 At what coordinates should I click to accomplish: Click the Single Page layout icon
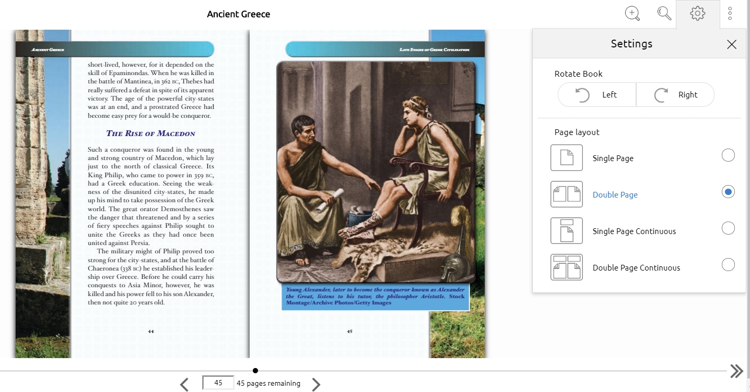point(567,157)
